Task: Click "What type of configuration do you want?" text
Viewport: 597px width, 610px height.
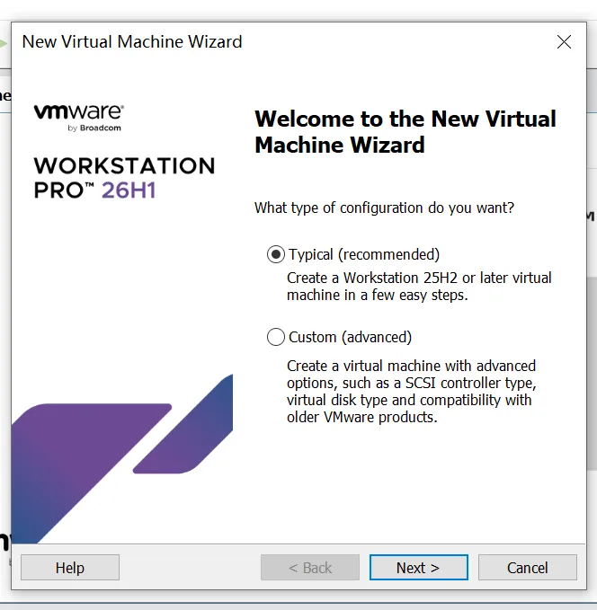Action: 385,208
